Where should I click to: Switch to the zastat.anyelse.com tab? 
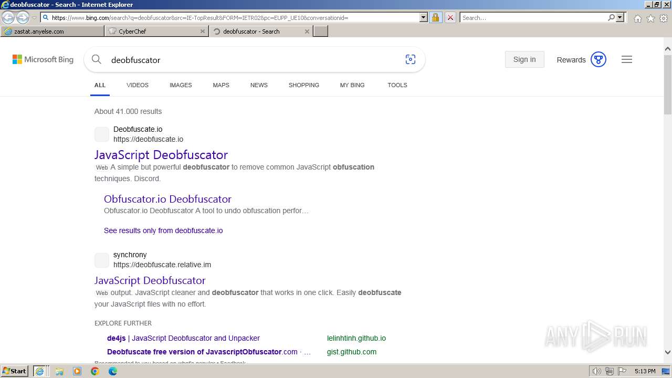click(52, 31)
